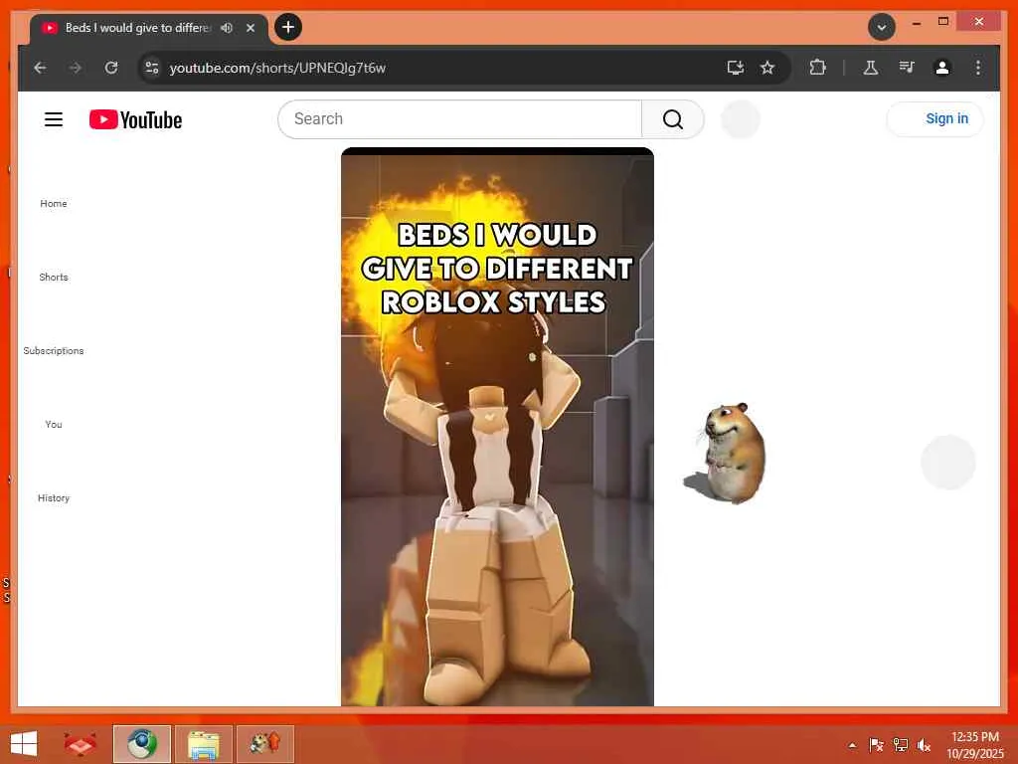
Task: Open Subscriptions in the sidebar
Action: 54,351
